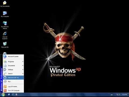Screen dimensions: 129x97
Task: Select the My Computer desktop icon
Action: pyautogui.click(x=5, y=14)
